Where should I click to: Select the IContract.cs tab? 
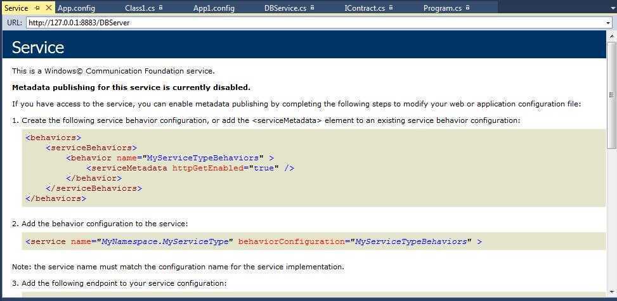[x=364, y=8]
